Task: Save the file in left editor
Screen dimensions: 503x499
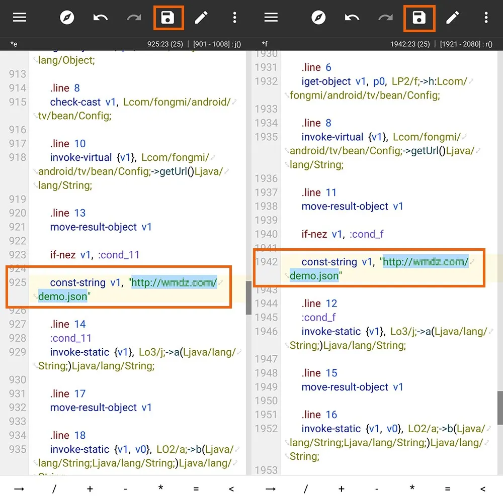Action: 168,18
